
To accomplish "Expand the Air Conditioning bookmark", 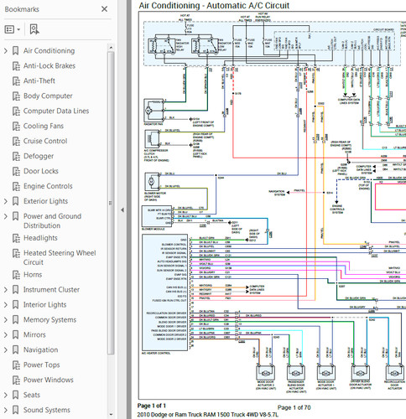I will pos(5,51).
